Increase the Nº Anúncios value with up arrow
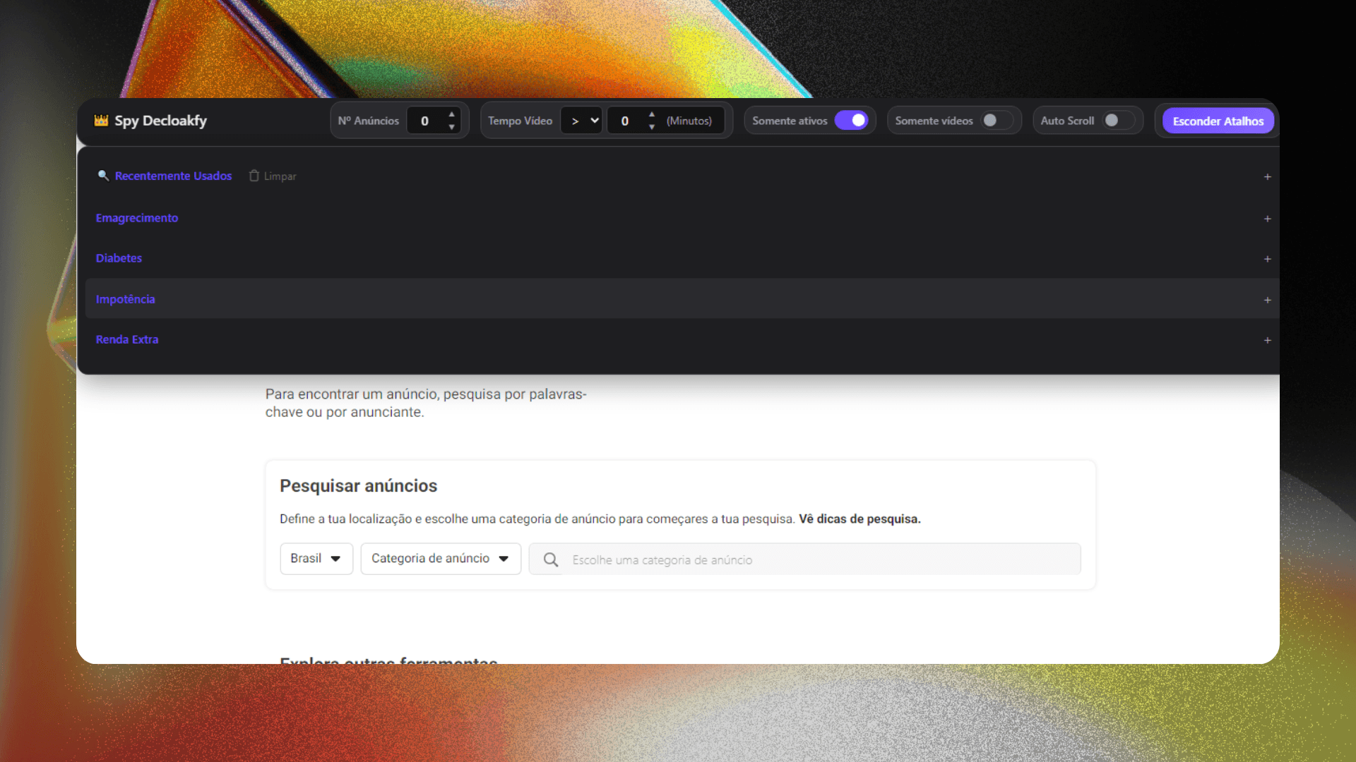This screenshot has height=762, width=1356. [x=451, y=114]
